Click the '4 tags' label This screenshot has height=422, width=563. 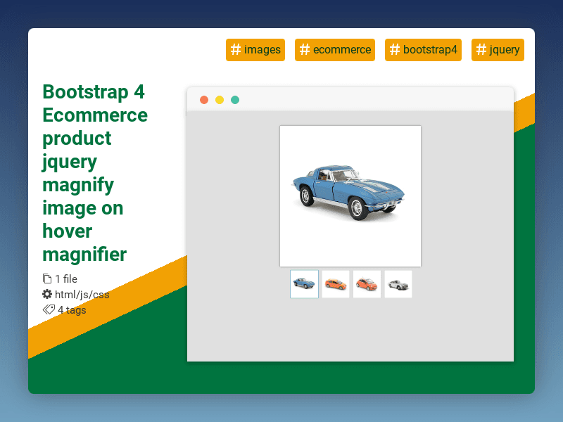pyautogui.click(x=70, y=309)
